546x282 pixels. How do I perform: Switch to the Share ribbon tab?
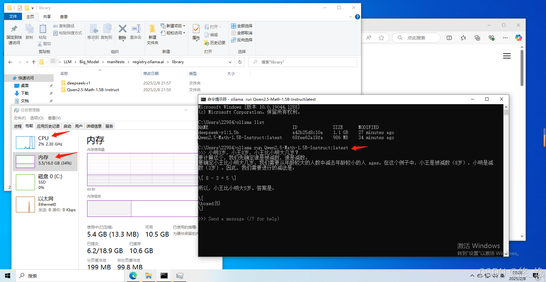(x=47, y=17)
